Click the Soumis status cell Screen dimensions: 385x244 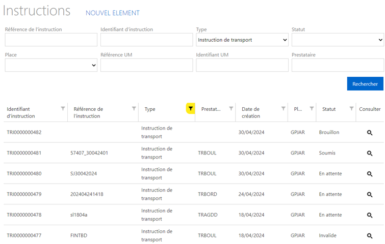[x=327, y=152]
